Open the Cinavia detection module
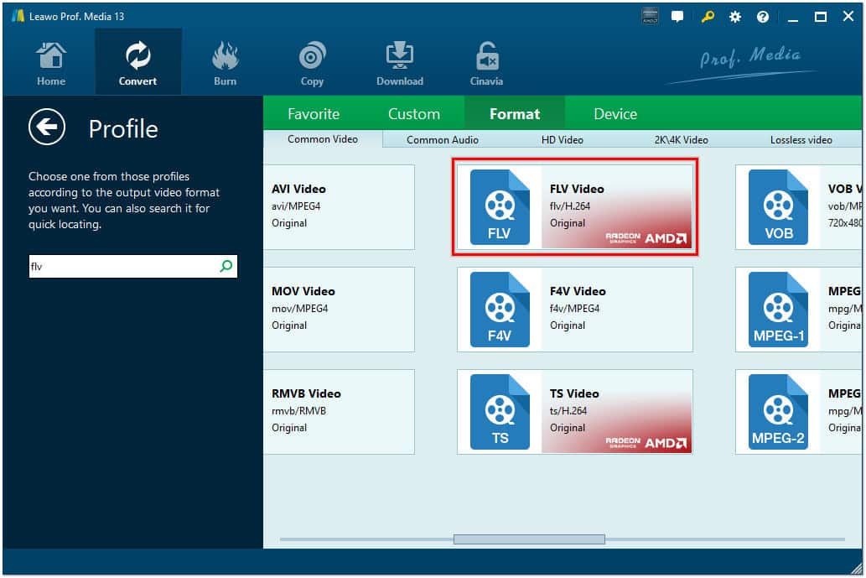866x578 pixels. (486, 61)
